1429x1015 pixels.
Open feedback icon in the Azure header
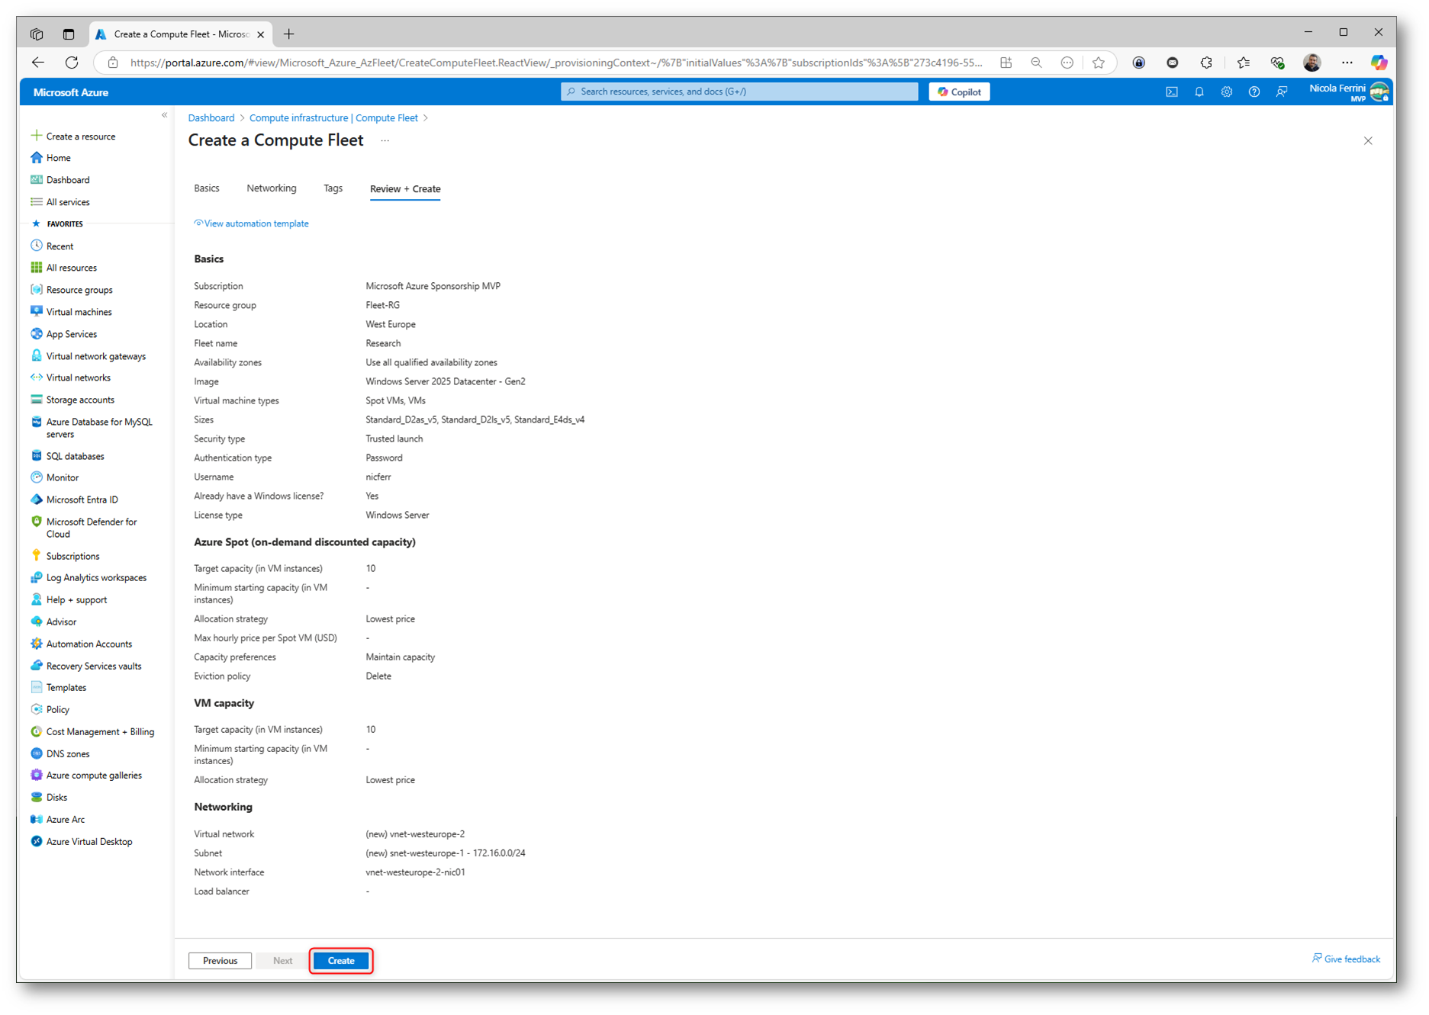click(1282, 92)
